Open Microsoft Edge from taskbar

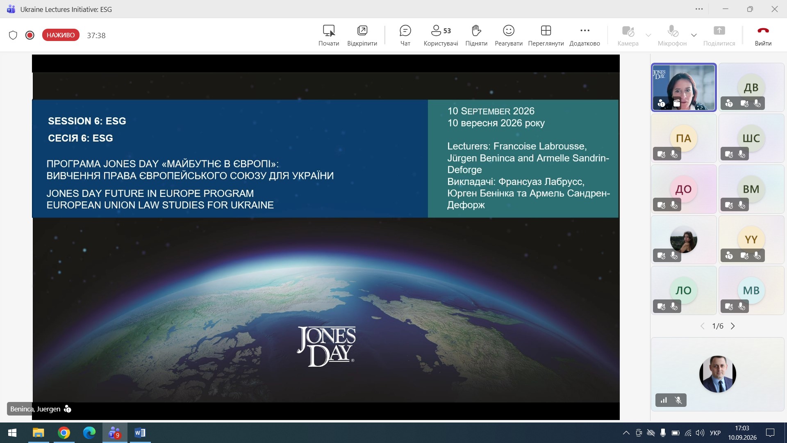89,433
